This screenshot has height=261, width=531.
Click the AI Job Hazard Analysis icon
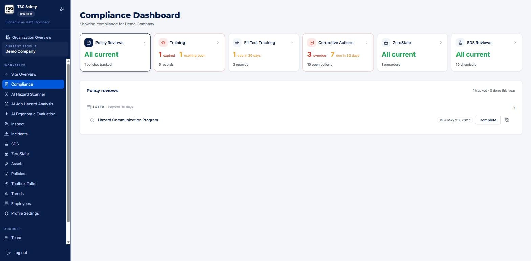[x=6, y=104]
